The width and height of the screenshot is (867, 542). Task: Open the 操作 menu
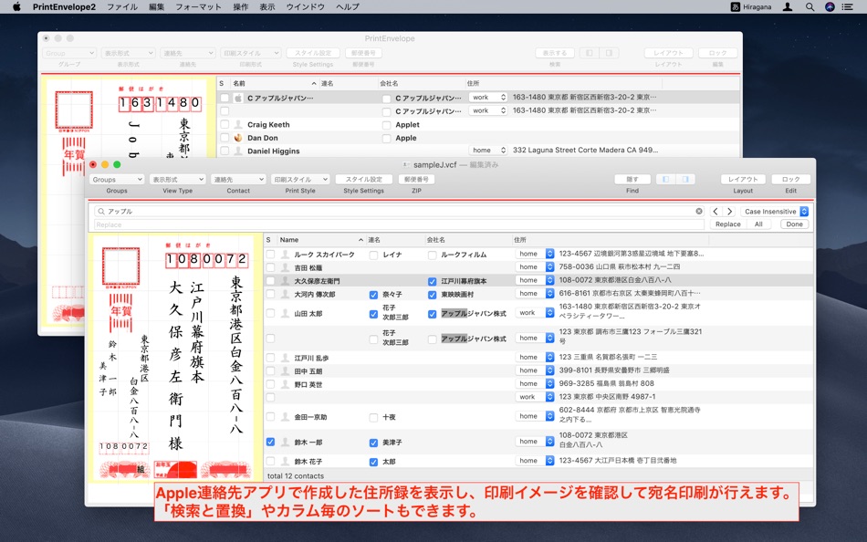[x=241, y=6]
